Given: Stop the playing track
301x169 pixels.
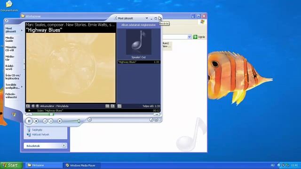Looking at the screenshot, I should [36, 121].
